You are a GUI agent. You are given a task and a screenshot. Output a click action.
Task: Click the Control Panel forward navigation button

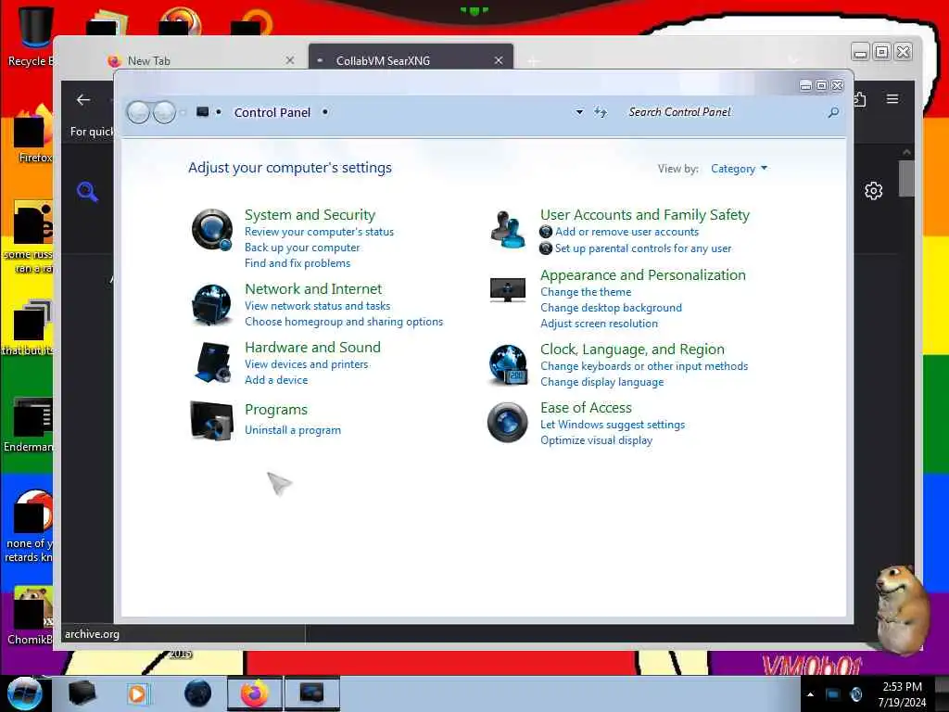(164, 112)
